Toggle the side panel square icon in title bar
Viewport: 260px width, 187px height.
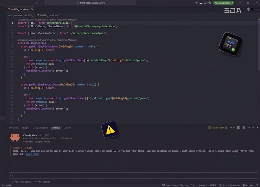coord(205,3)
